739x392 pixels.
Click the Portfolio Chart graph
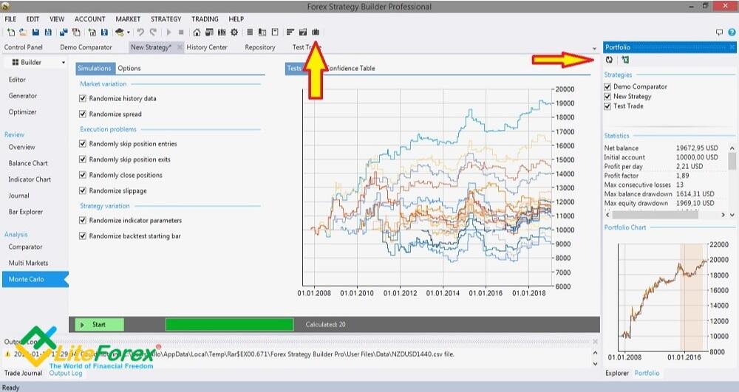point(663,298)
